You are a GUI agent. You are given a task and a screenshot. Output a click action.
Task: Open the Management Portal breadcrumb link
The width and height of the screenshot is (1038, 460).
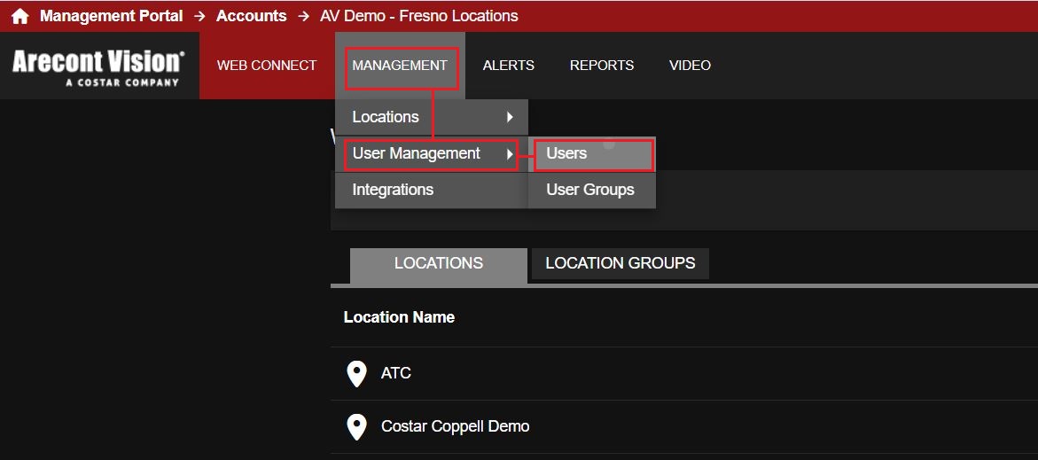coord(111,16)
